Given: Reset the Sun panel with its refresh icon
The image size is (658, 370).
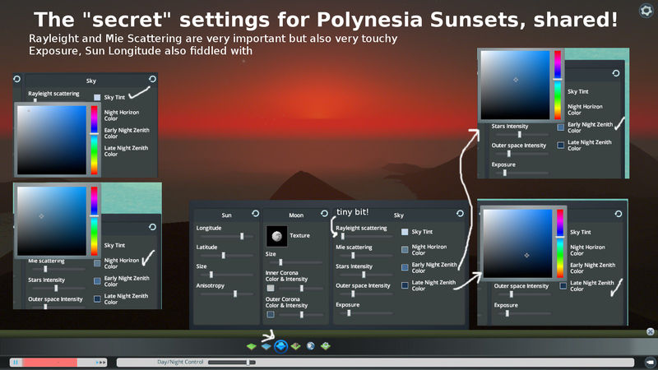Looking at the screenshot, I should (x=255, y=214).
